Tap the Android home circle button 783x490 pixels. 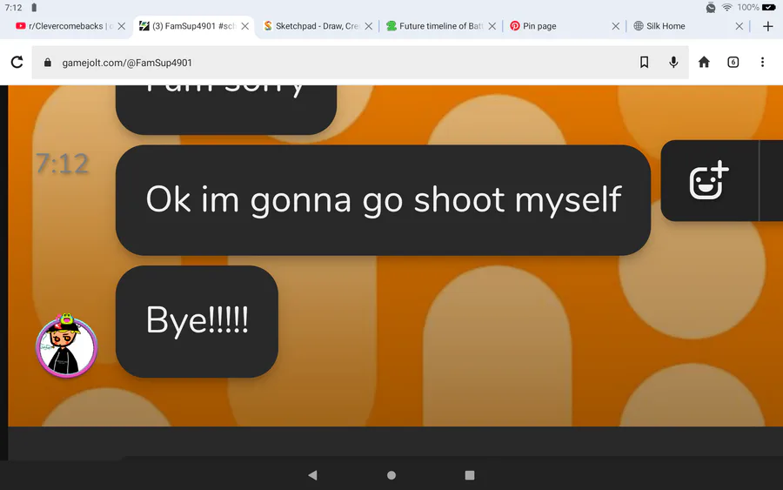(x=391, y=475)
